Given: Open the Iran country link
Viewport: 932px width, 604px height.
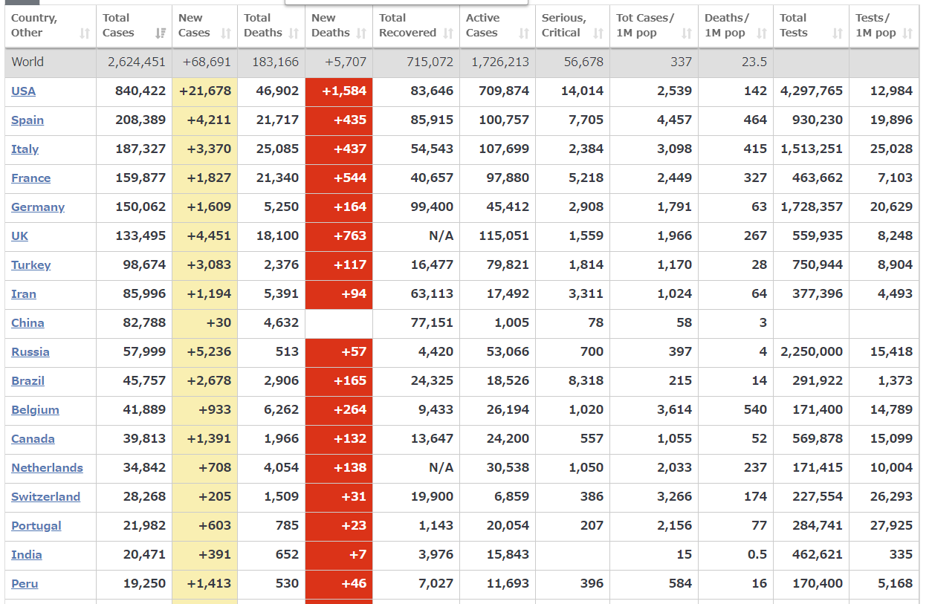Looking at the screenshot, I should point(24,293).
